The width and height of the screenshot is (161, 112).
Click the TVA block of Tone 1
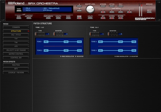click(x=79, y=42)
